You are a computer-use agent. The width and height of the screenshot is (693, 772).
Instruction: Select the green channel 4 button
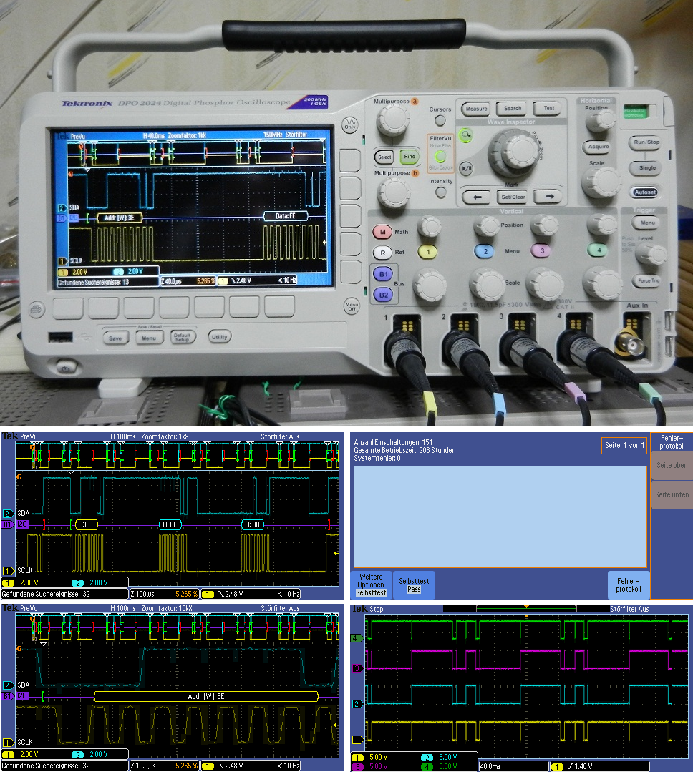598,250
